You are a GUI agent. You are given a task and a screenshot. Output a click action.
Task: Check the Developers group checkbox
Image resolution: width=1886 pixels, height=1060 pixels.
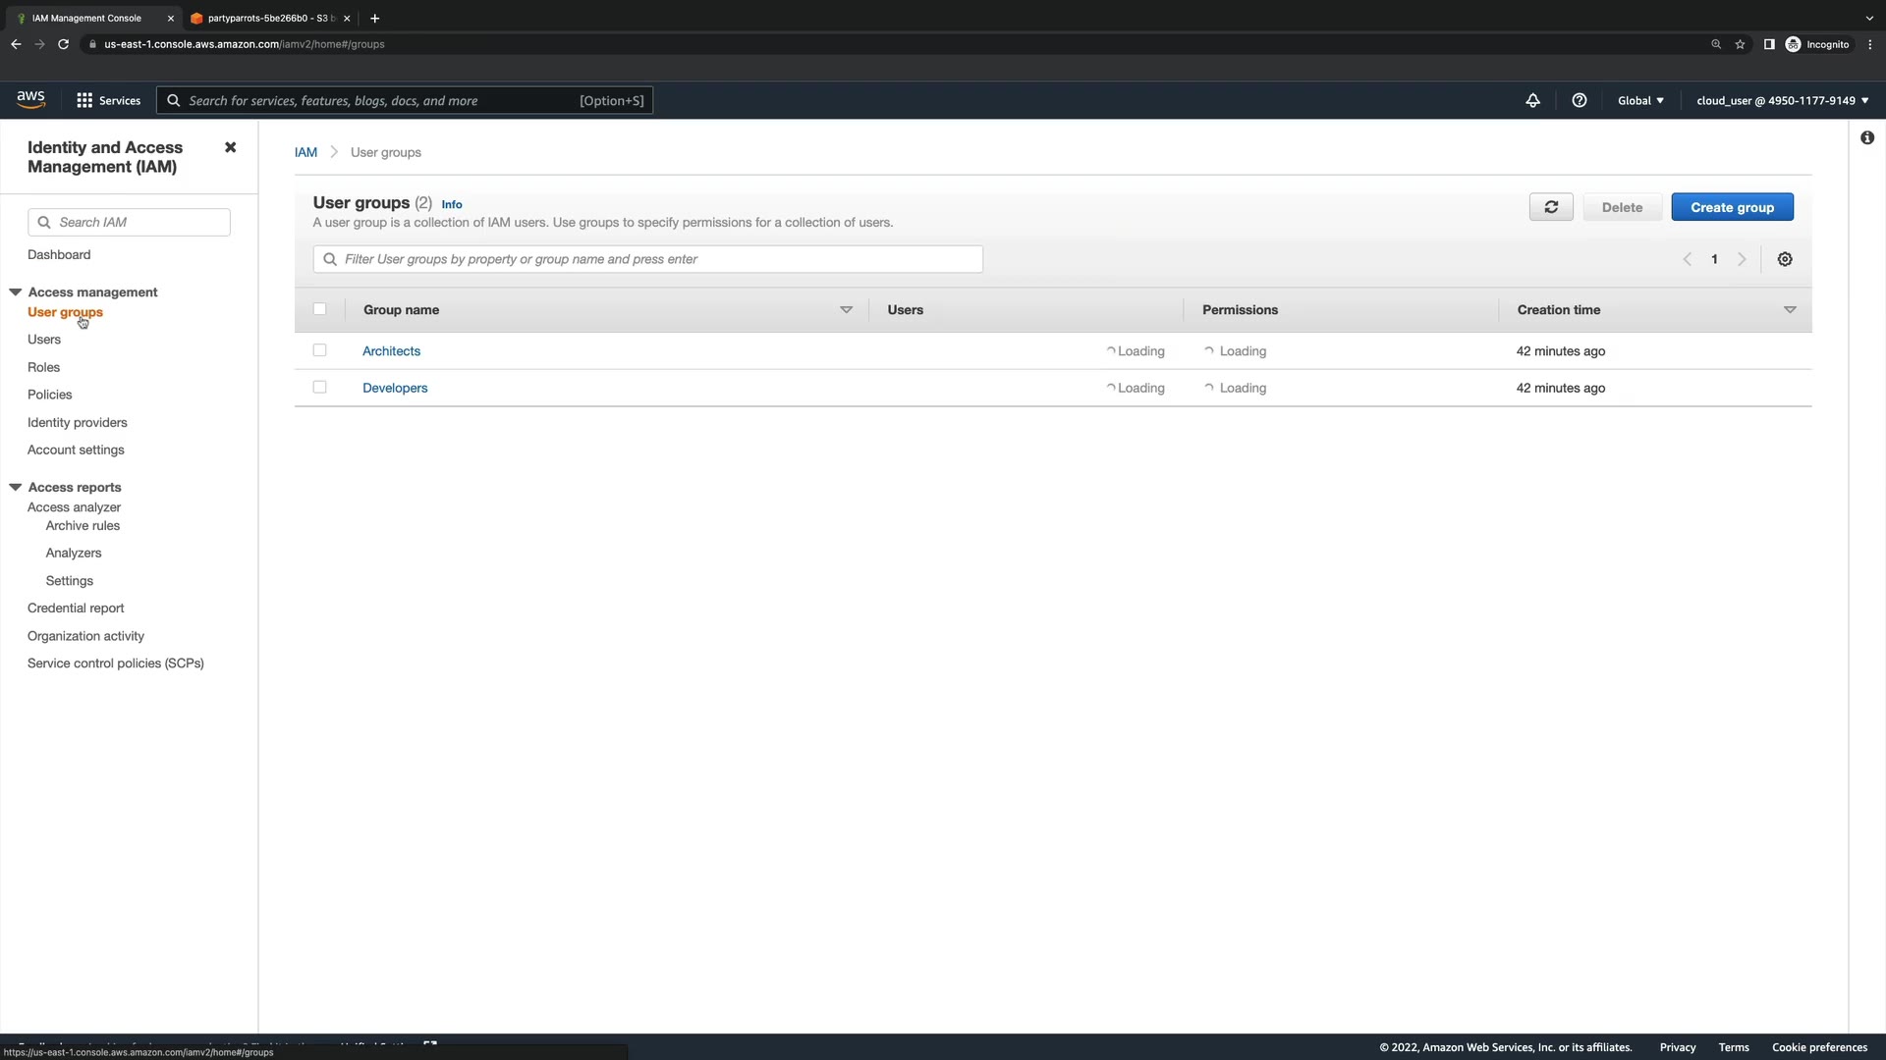pos(319,387)
